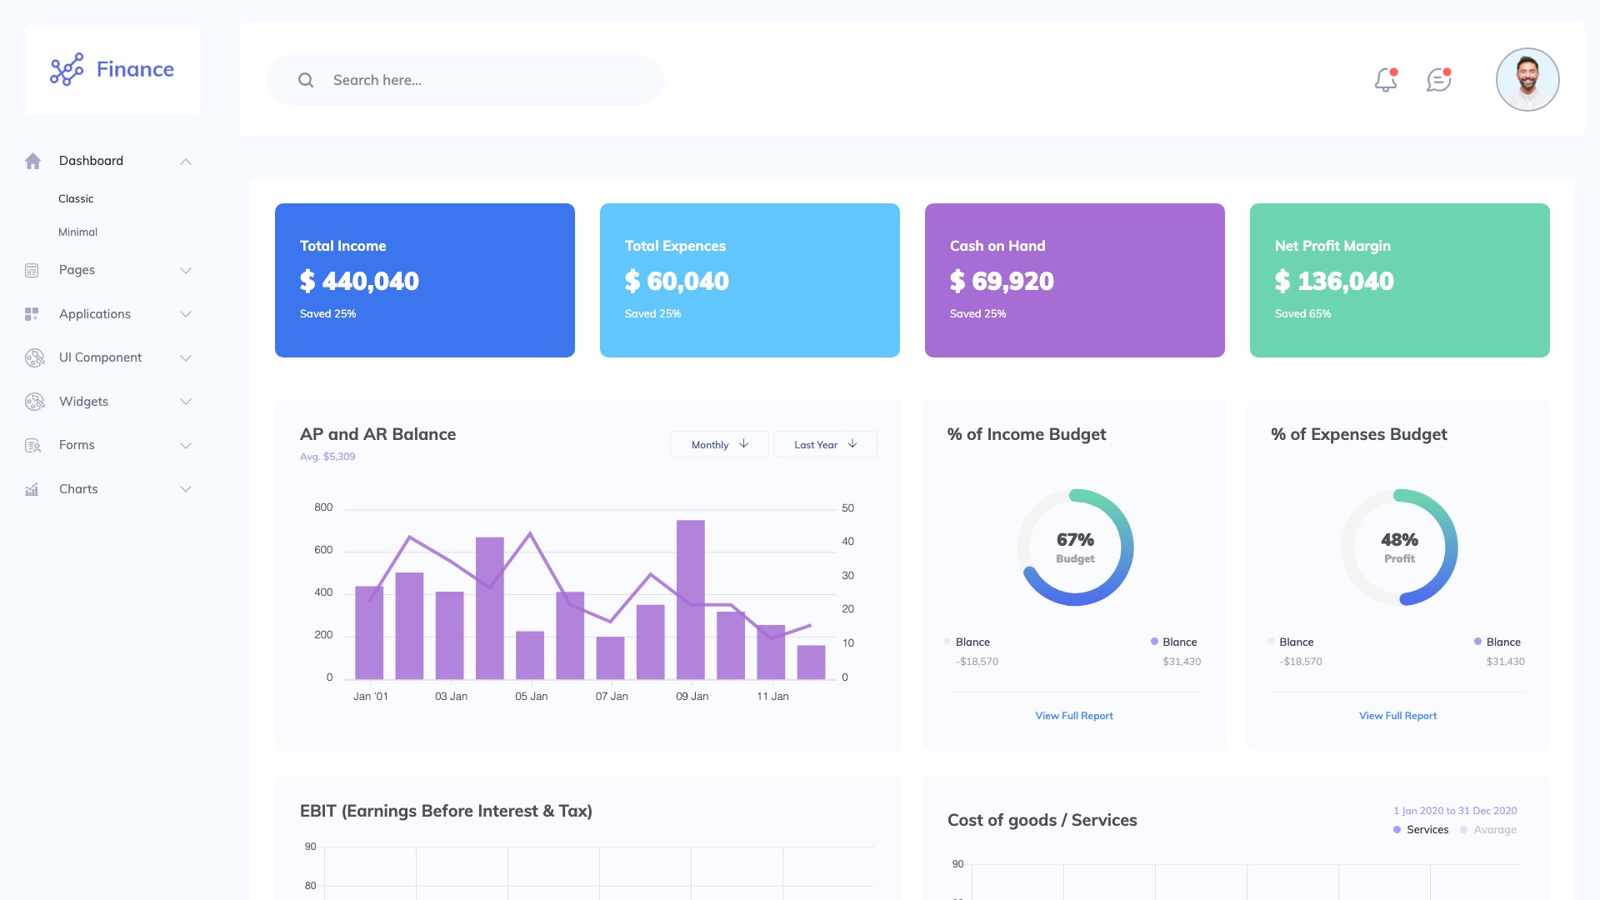This screenshot has width=1600, height=900.
Task: Open the messages icon
Action: coord(1437,80)
